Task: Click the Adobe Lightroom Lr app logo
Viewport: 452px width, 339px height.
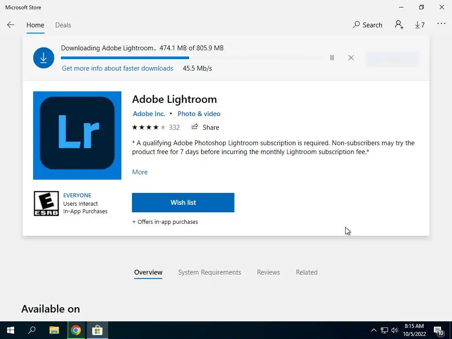Action: click(77, 136)
